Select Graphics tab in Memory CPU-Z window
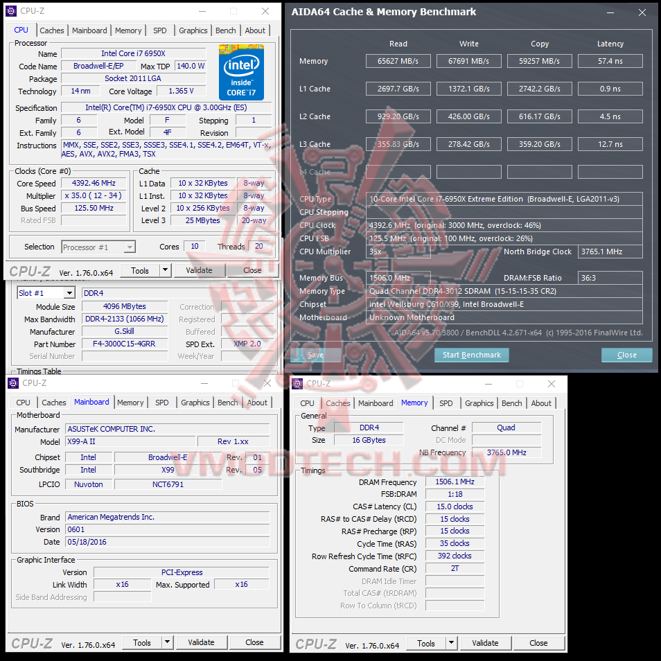 pos(479,403)
